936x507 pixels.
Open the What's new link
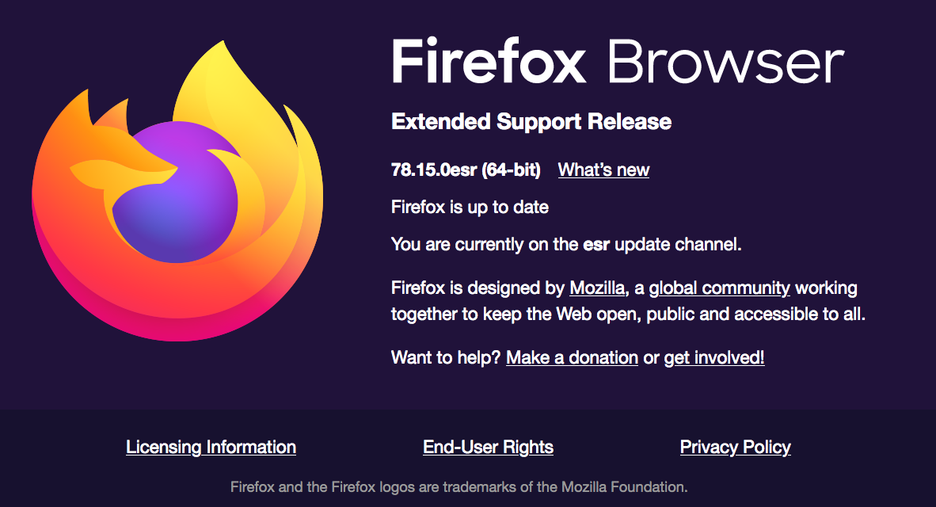coord(603,170)
